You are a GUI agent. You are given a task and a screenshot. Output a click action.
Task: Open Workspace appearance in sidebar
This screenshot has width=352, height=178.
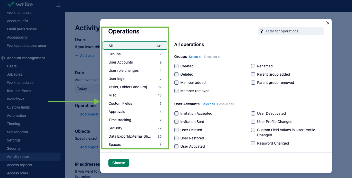27,46
